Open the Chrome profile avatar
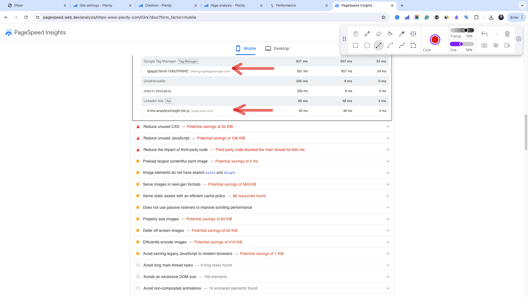The height and width of the screenshot is (297, 528). 501,17
